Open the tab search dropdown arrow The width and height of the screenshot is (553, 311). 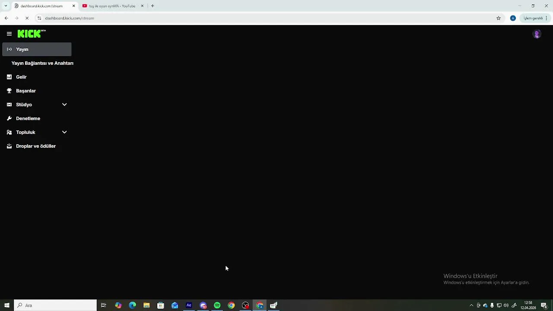(x=6, y=6)
